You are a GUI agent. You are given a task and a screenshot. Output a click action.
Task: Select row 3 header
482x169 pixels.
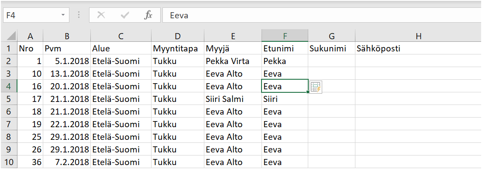pos(9,74)
